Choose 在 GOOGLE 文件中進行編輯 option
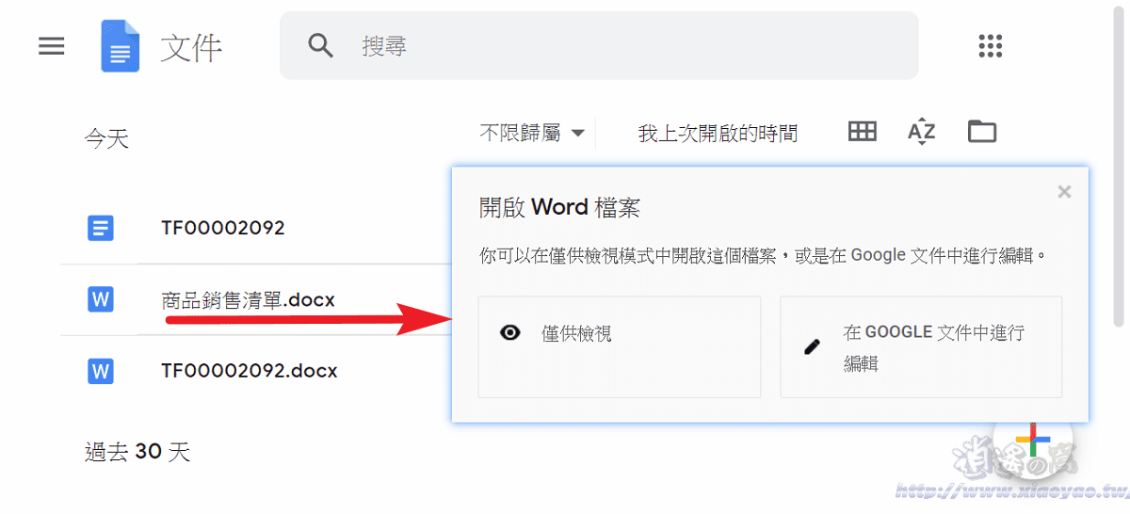 [921, 346]
